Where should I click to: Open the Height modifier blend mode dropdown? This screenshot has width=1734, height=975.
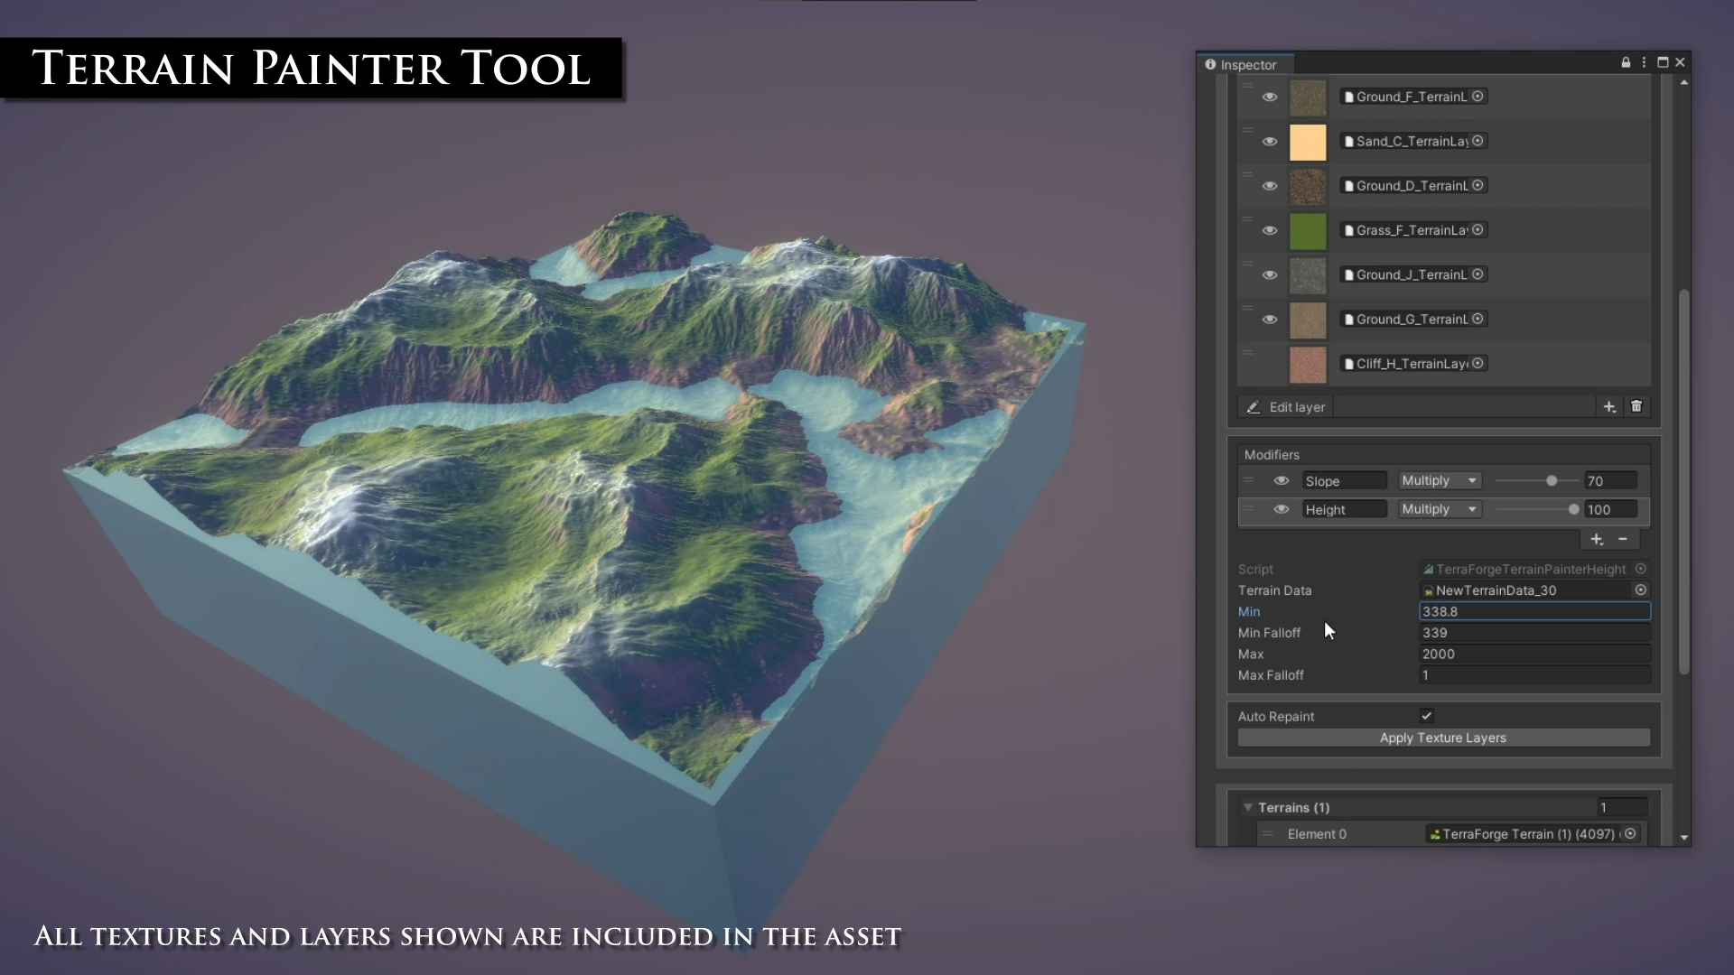tap(1440, 509)
